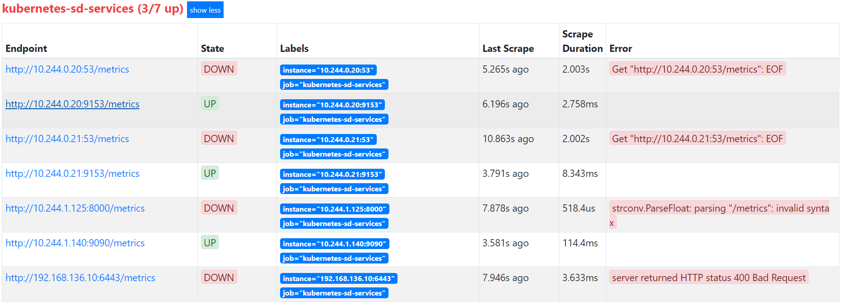Image resolution: width=847 pixels, height=305 pixels.
Task: Open the 10.244.0.21:53 metrics endpoint link
Action: [x=67, y=139]
